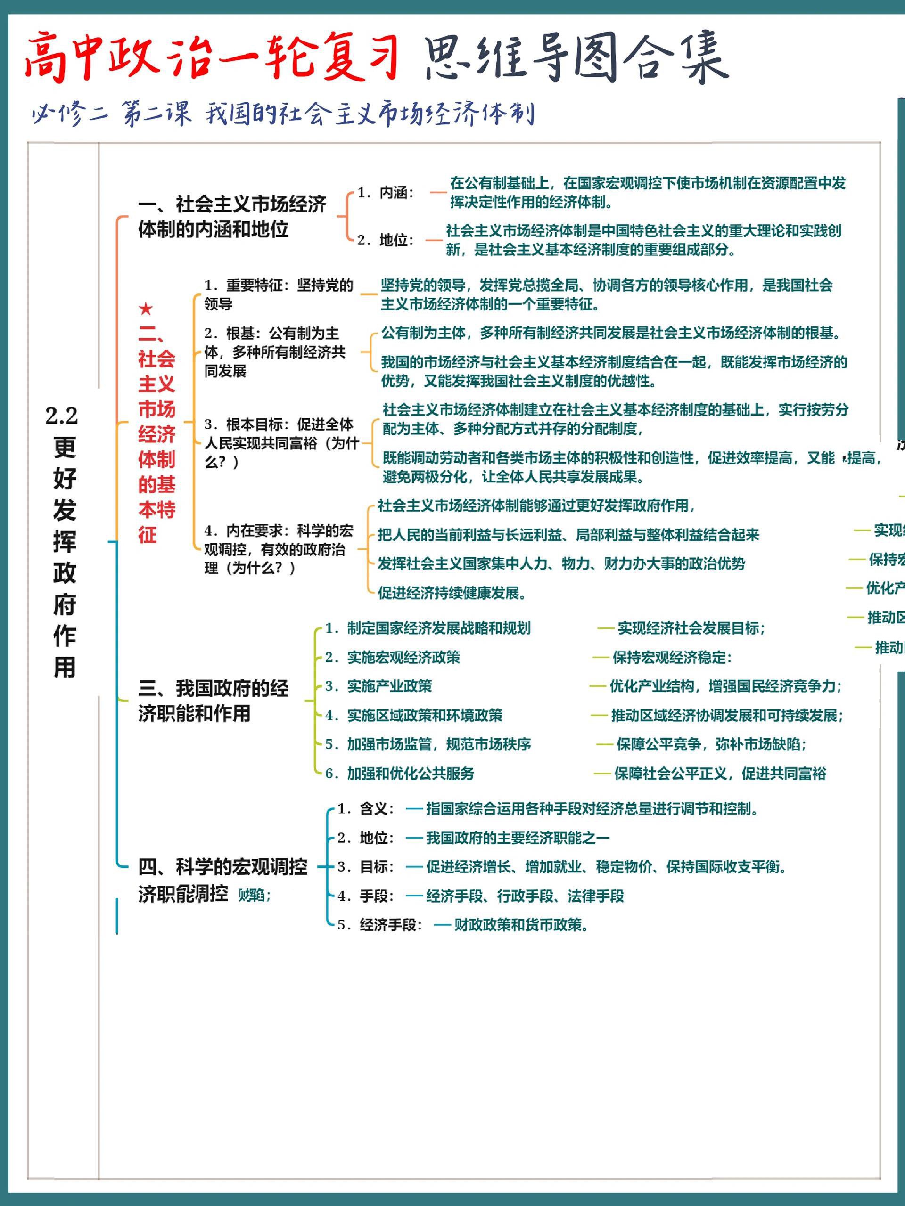Click the node 1. 内涵:

[386, 193]
